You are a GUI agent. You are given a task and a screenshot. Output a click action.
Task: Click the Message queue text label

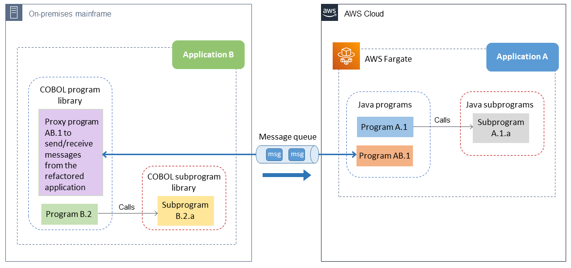click(287, 137)
